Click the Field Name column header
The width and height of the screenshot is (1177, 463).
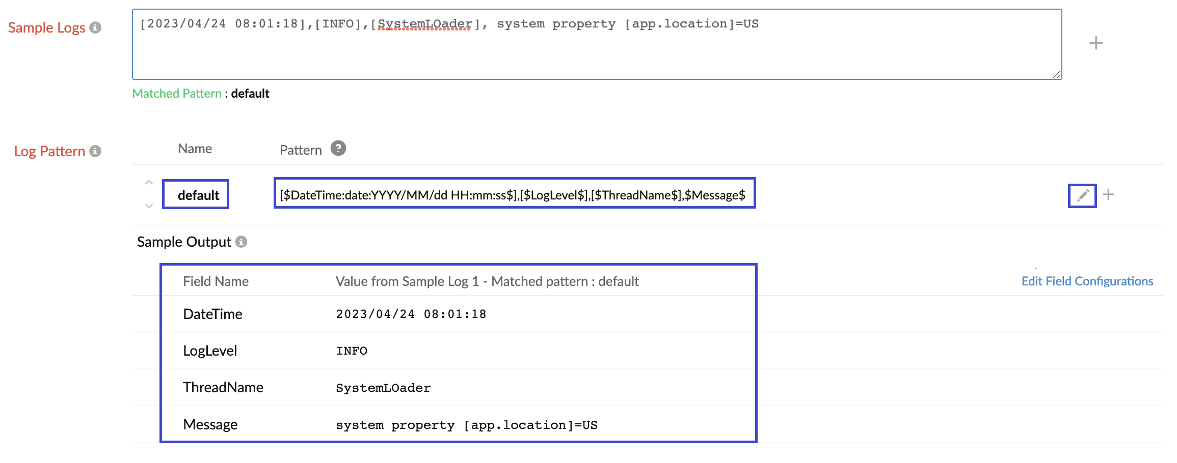pyautogui.click(x=216, y=281)
